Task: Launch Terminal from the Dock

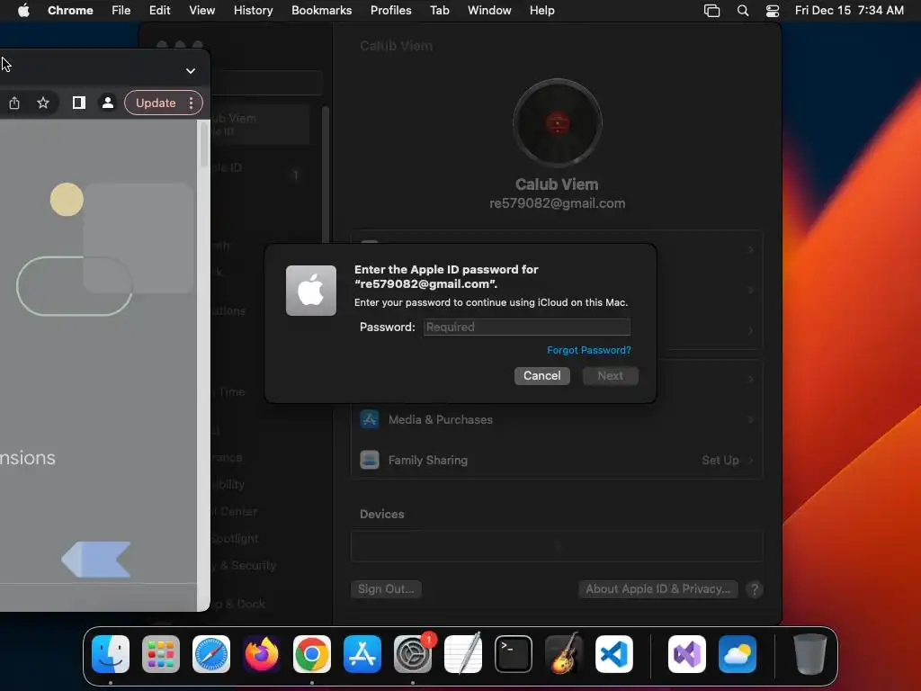Action: (x=514, y=654)
